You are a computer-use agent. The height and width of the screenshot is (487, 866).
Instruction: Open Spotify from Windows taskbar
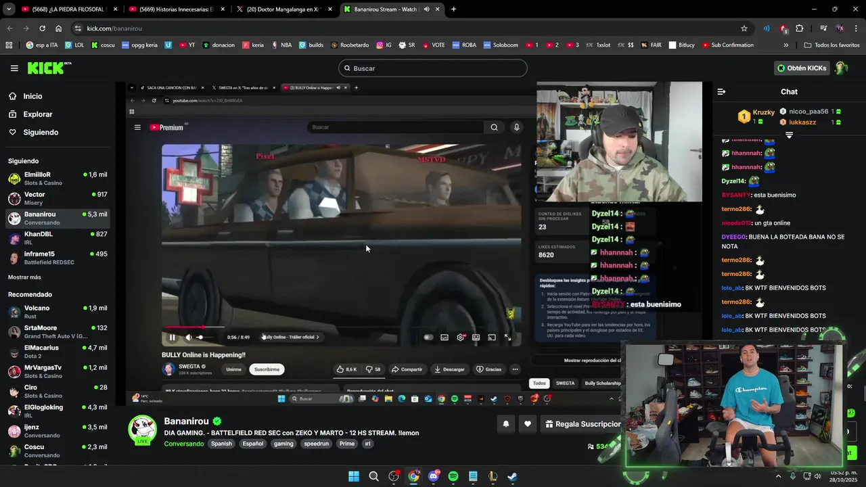453,476
